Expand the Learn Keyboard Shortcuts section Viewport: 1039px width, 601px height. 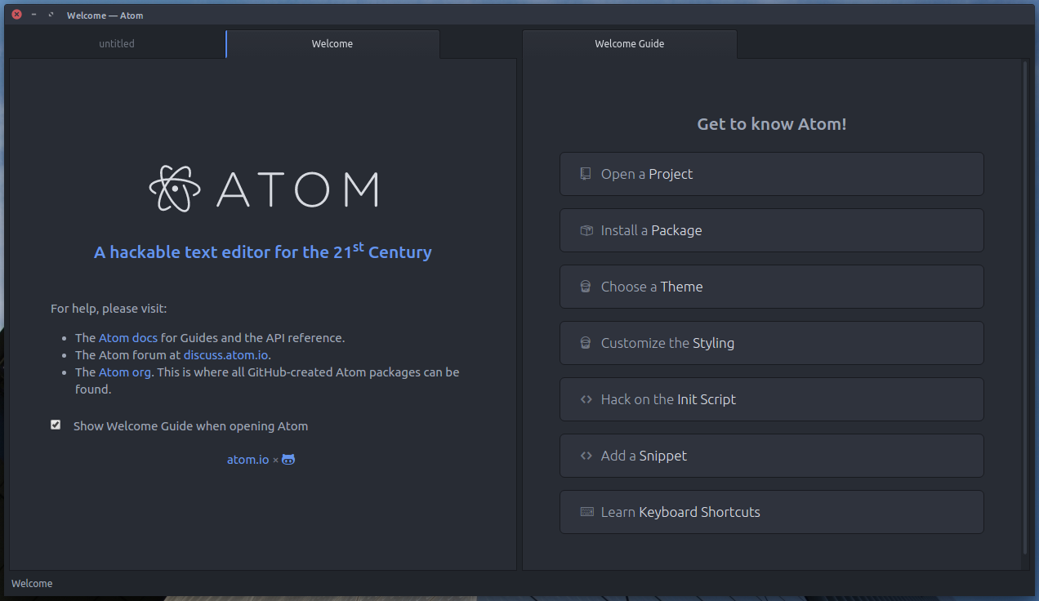point(771,512)
